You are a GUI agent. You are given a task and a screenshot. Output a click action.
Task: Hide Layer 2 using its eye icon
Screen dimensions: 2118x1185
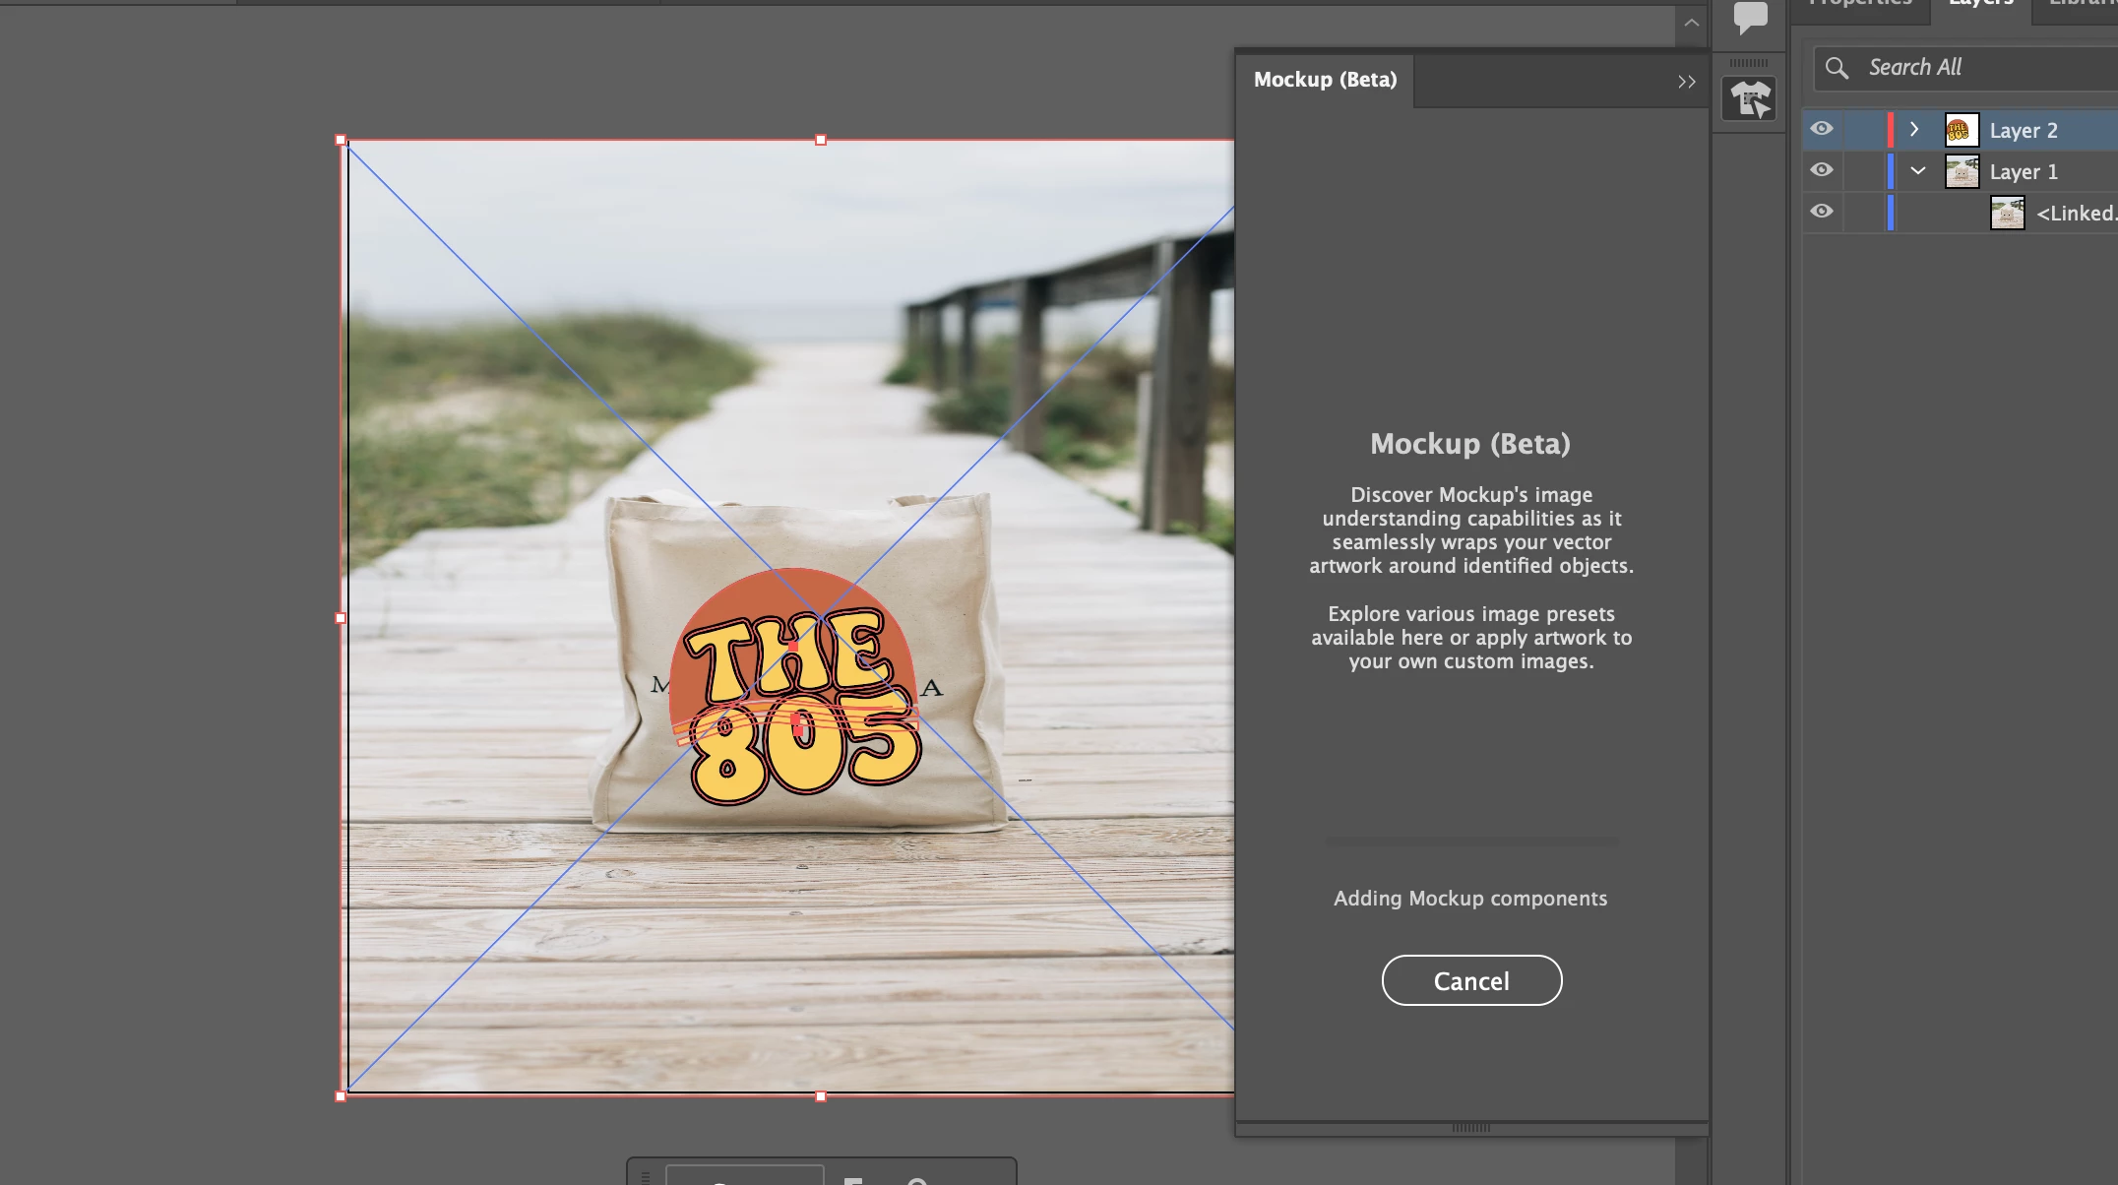1822,129
